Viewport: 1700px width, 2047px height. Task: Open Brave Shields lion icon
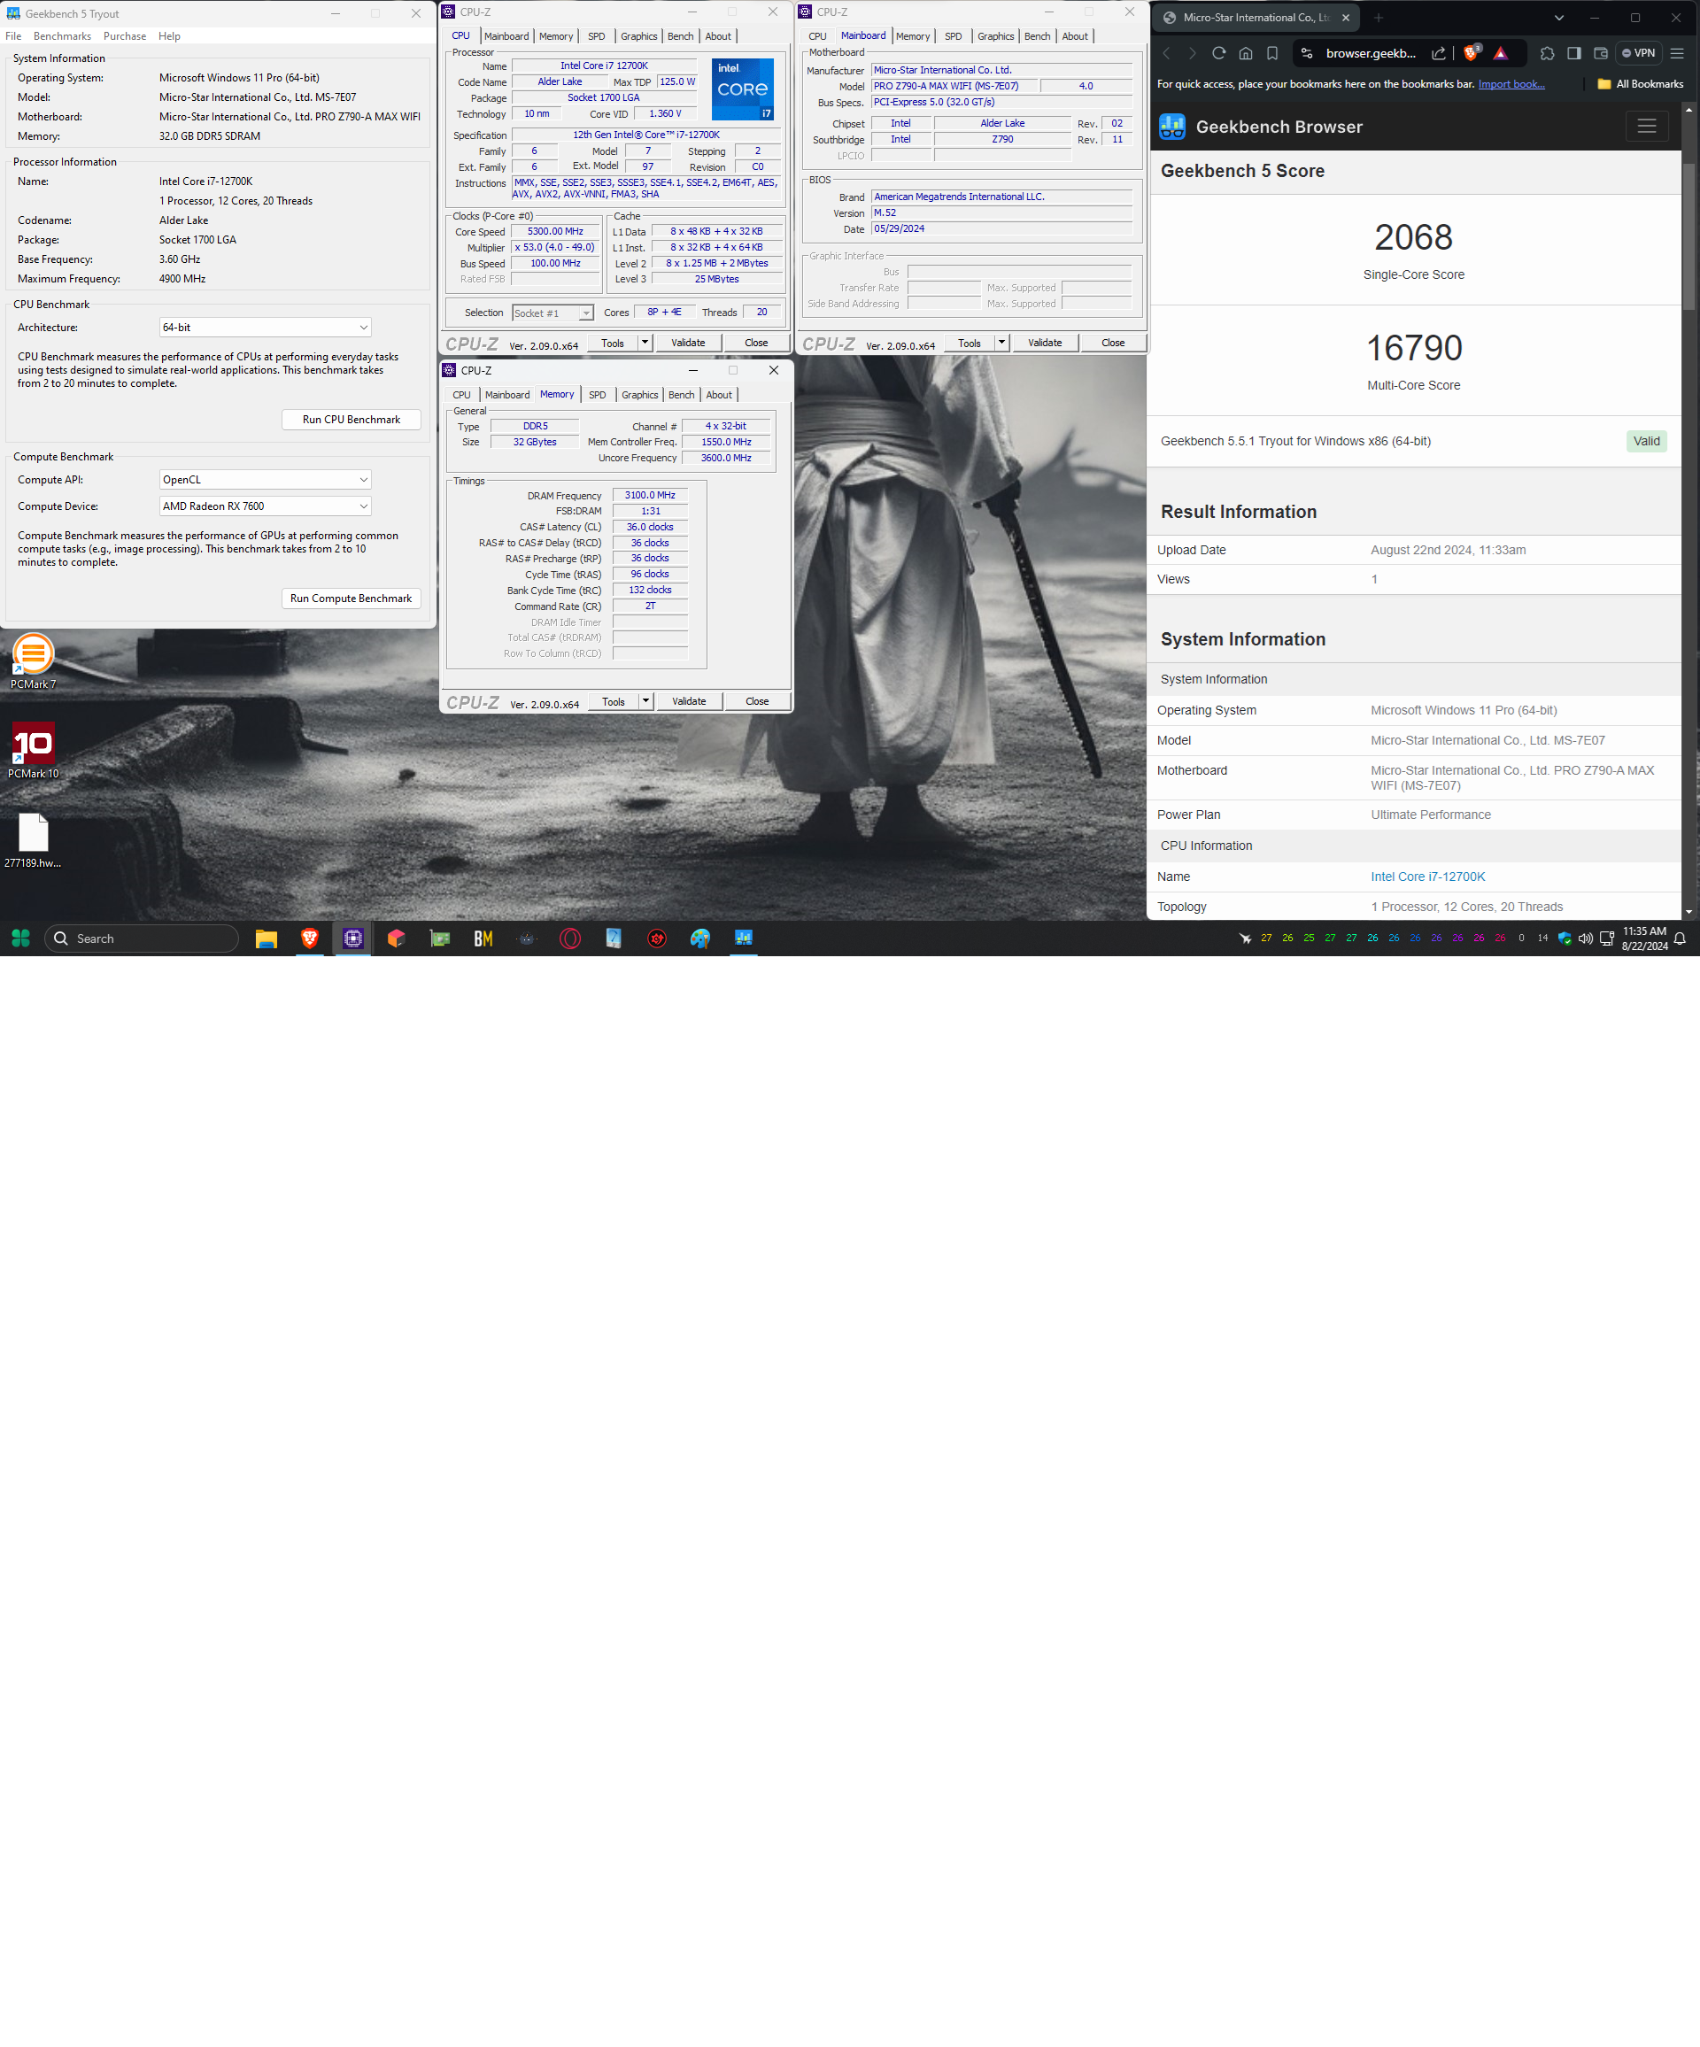click(1472, 52)
